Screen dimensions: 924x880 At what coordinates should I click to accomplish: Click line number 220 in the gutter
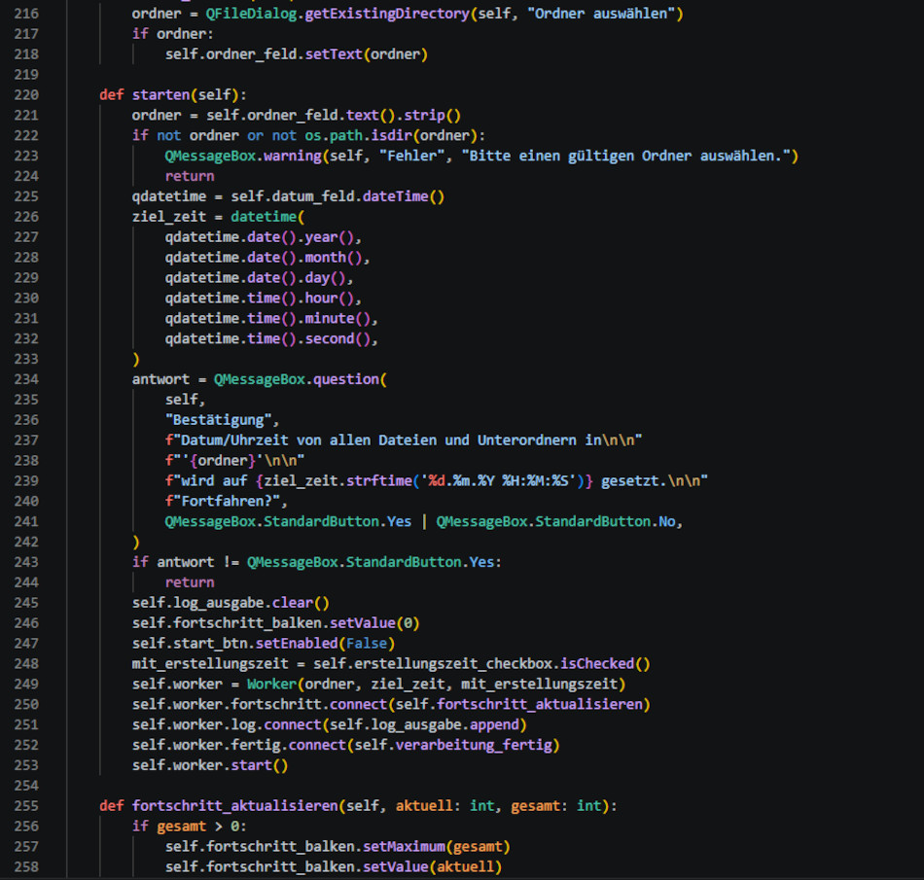pos(26,95)
